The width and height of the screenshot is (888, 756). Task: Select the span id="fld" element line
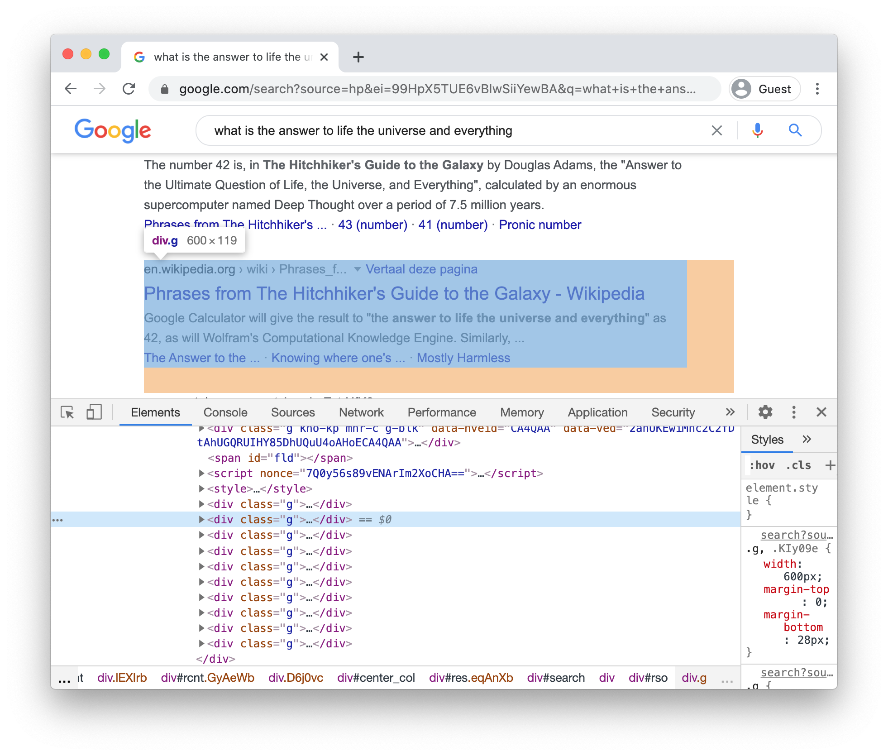point(280,458)
